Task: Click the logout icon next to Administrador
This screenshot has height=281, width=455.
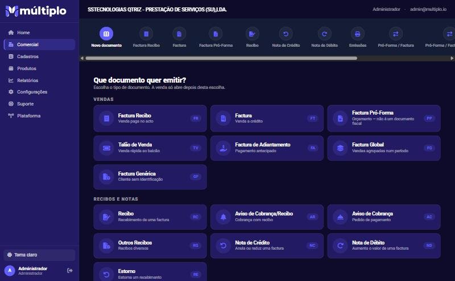Action: 69,271
